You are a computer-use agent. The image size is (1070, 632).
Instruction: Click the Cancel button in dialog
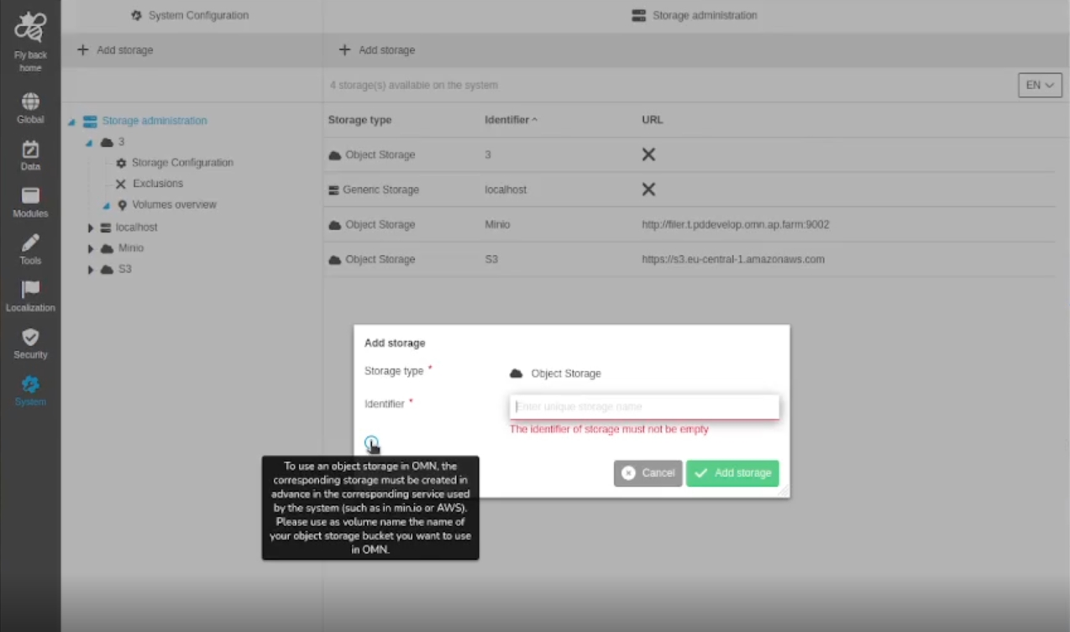pyautogui.click(x=648, y=473)
